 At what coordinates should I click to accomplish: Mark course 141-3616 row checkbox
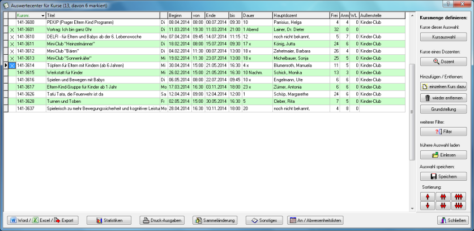pos(12,80)
